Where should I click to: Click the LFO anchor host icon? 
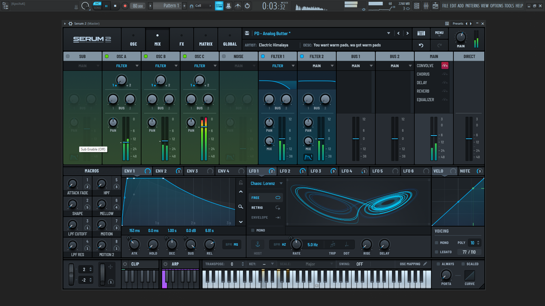point(258,244)
